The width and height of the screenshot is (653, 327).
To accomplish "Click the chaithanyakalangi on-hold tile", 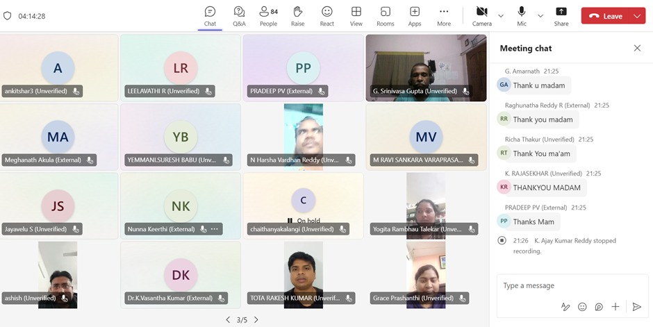I will point(303,206).
